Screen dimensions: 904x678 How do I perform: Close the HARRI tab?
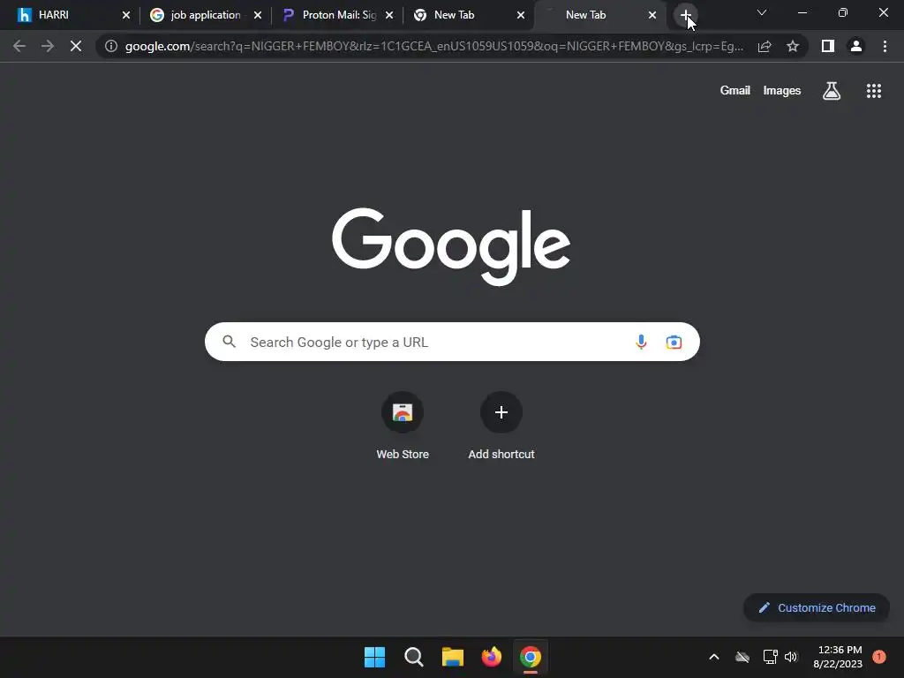[x=126, y=15]
